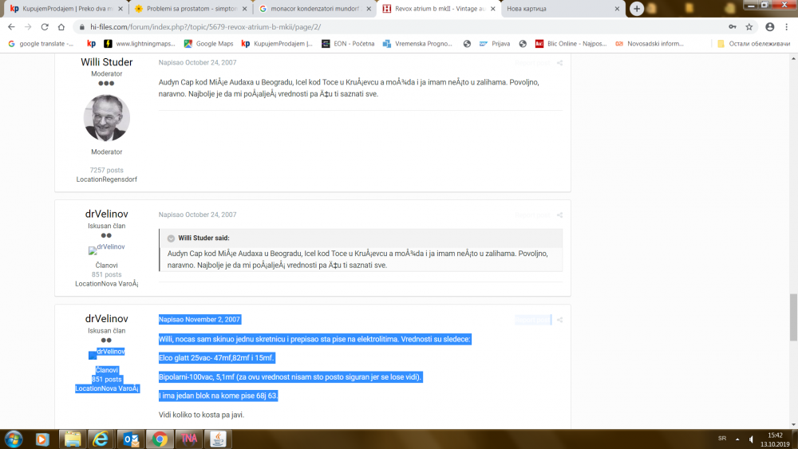This screenshot has width=798, height=449.
Task: Click the Chrome taskbar icon
Action: click(x=160, y=439)
